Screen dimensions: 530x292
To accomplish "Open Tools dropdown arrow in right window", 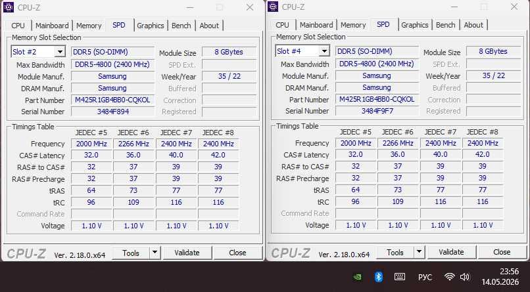I will coord(419,251).
